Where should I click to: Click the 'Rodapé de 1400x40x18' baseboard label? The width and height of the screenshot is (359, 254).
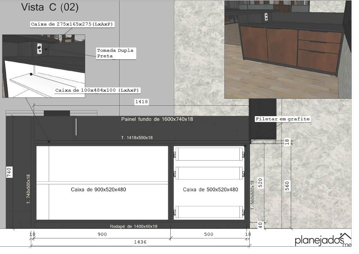pyautogui.click(x=134, y=226)
